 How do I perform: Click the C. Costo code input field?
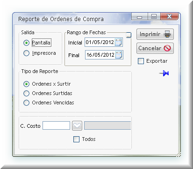coord(56,125)
